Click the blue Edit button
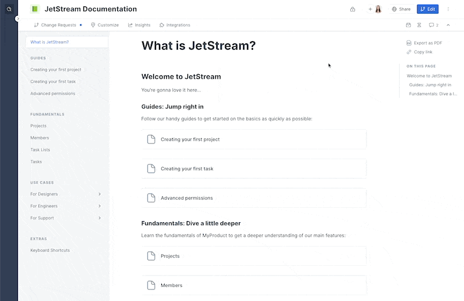The height and width of the screenshot is (301, 464). click(427, 9)
